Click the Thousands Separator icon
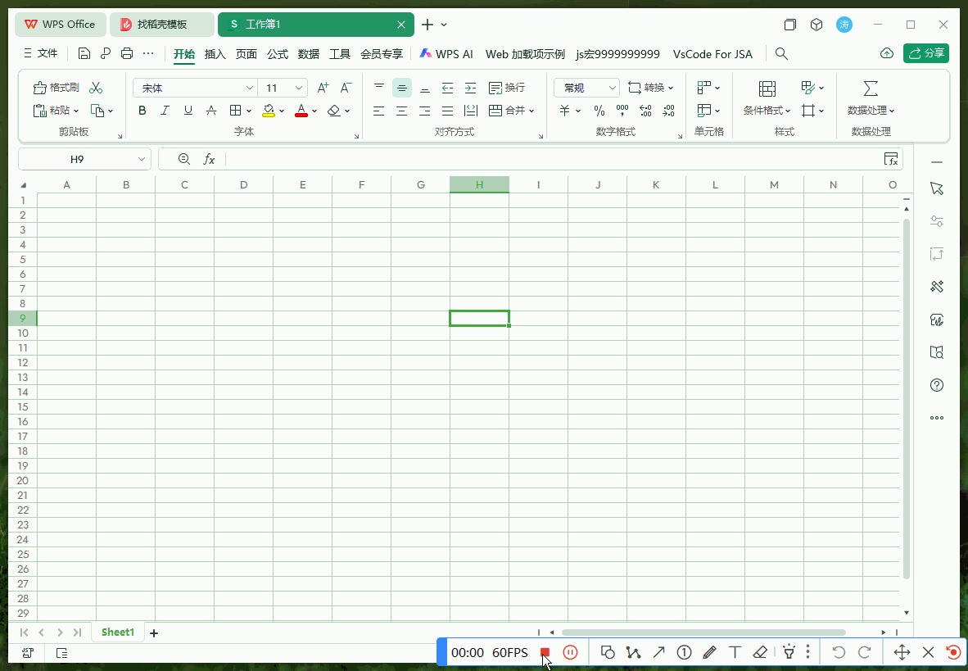This screenshot has width=968, height=671. coord(622,111)
